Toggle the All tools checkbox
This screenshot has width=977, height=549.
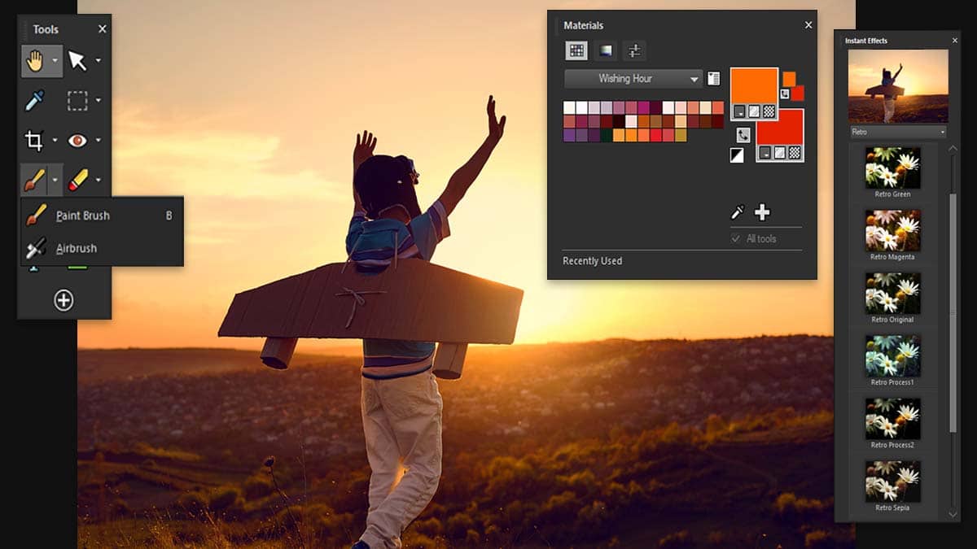736,238
